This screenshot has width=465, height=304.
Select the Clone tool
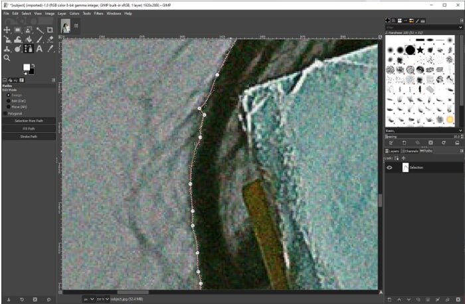7,49
